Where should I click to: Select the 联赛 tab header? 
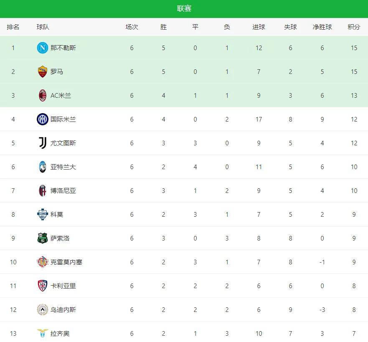(184, 9)
